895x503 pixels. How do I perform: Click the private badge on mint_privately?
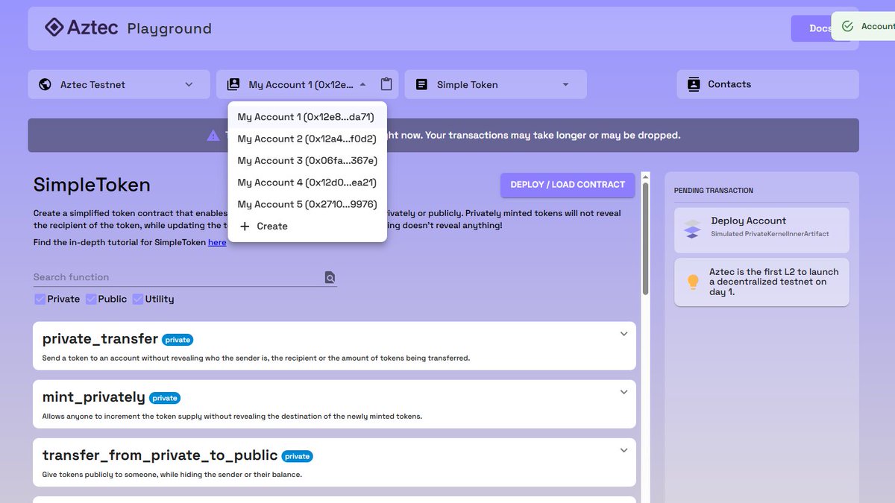pos(165,398)
